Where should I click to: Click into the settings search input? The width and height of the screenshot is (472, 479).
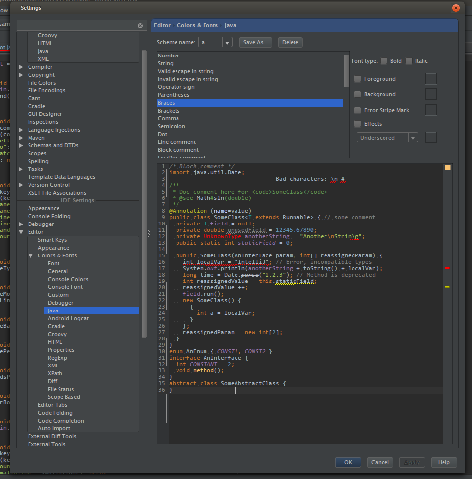pyautogui.click(x=76, y=26)
